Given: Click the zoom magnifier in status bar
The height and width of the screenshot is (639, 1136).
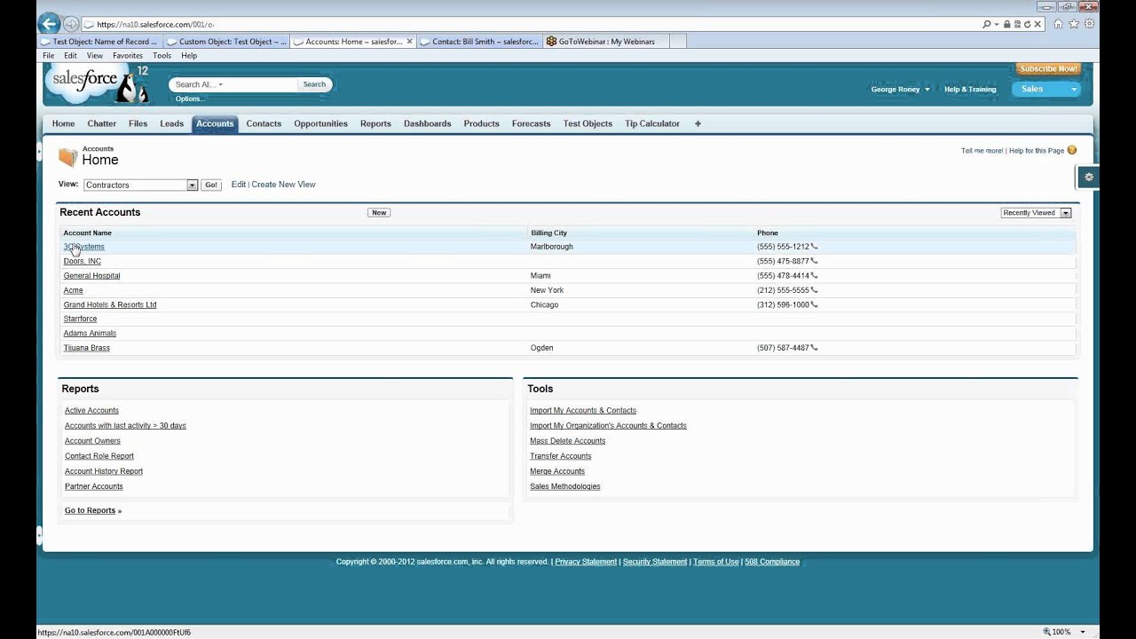Looking at the screenshot, I should [1047, 632].
